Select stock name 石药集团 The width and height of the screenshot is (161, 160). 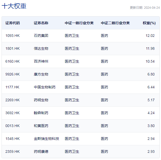coord(41,36)
